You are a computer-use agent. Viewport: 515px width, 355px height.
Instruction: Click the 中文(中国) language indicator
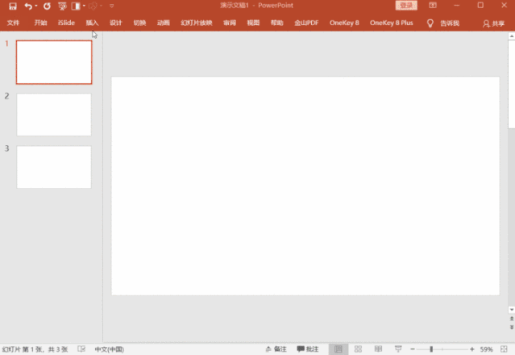pos(110,349)
